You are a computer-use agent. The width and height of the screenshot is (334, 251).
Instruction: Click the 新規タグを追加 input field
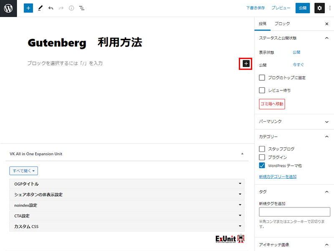point(294,212)
